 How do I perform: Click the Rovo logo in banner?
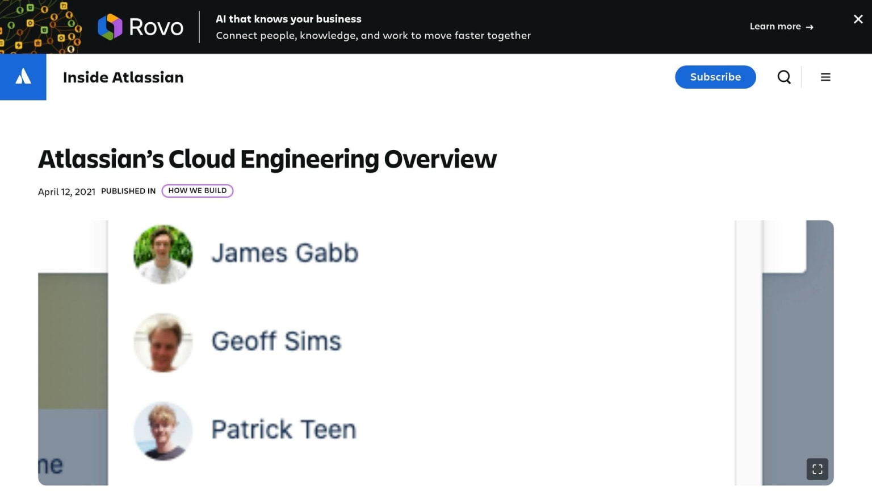140,27
